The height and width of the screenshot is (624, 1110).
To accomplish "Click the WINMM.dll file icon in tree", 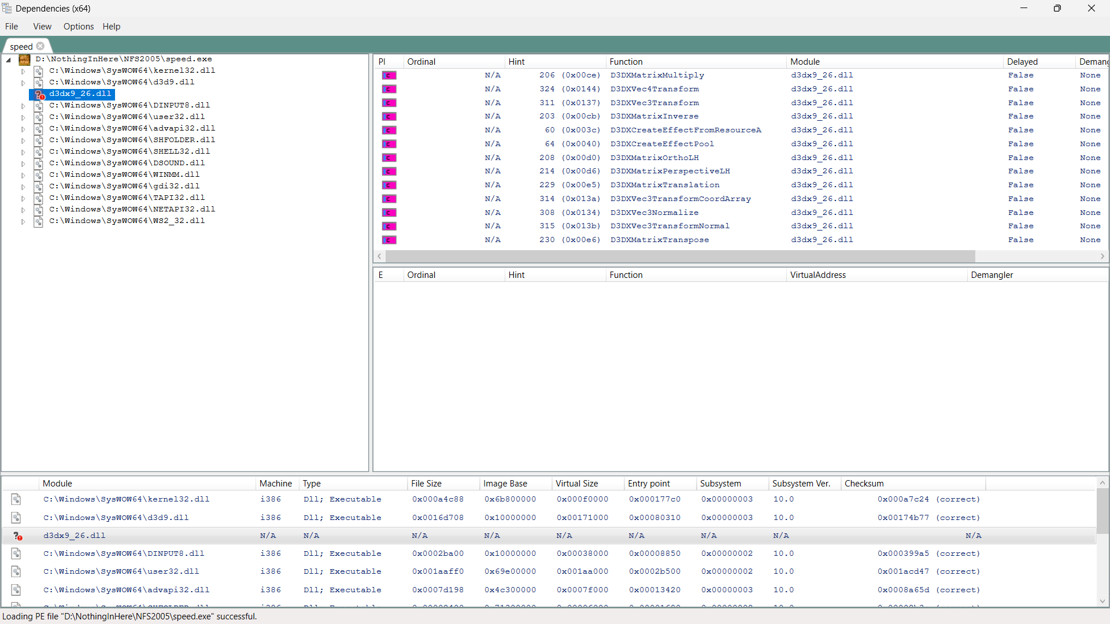I will (x=38, y=175).
